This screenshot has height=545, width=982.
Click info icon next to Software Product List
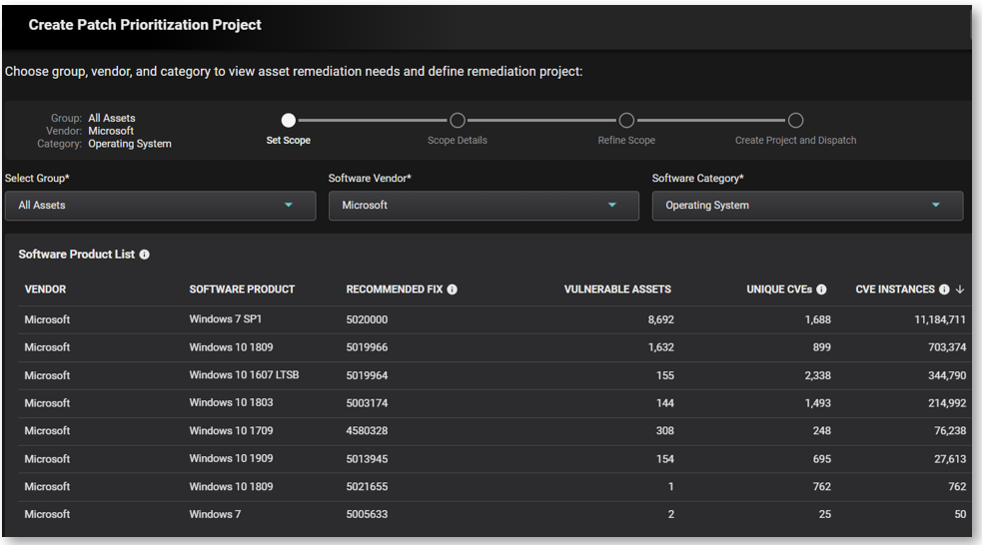click(x=145, y=255)
